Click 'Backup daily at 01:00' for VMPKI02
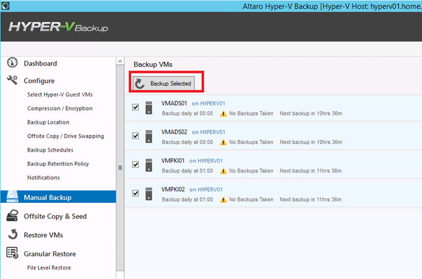This screenshot has height=279, width=422. 187,200
